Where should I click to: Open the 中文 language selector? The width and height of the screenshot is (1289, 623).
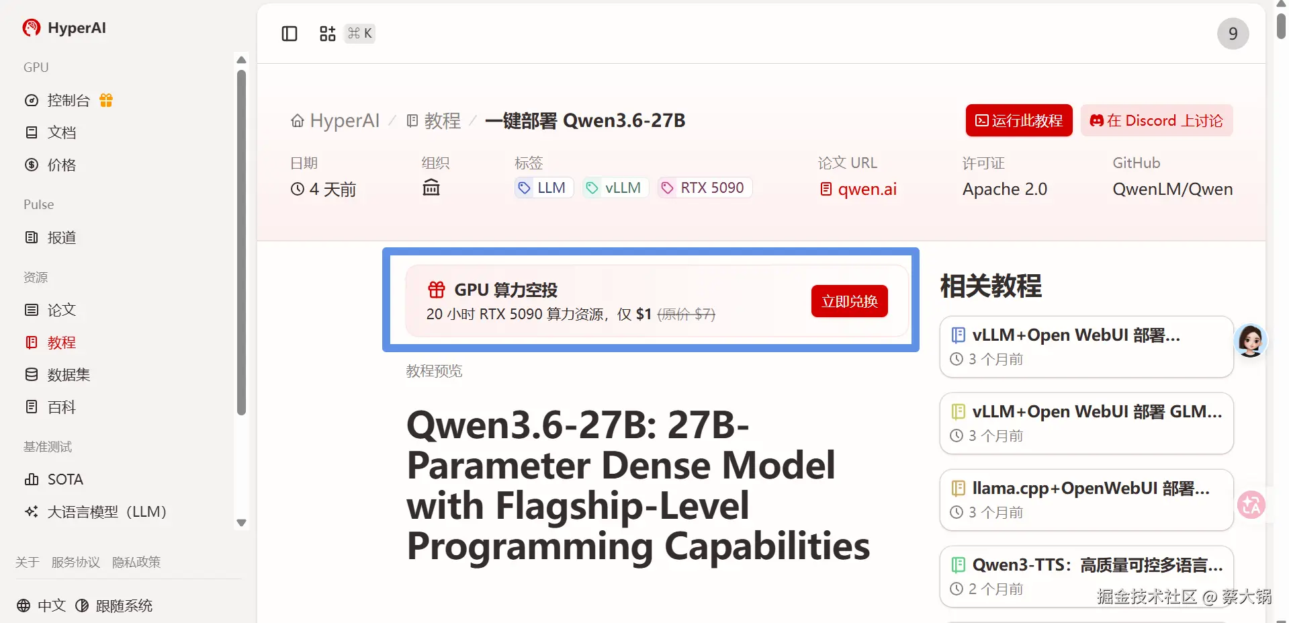tap(42, 606)
